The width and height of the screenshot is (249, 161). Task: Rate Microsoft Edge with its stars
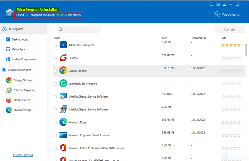(231, 122)
